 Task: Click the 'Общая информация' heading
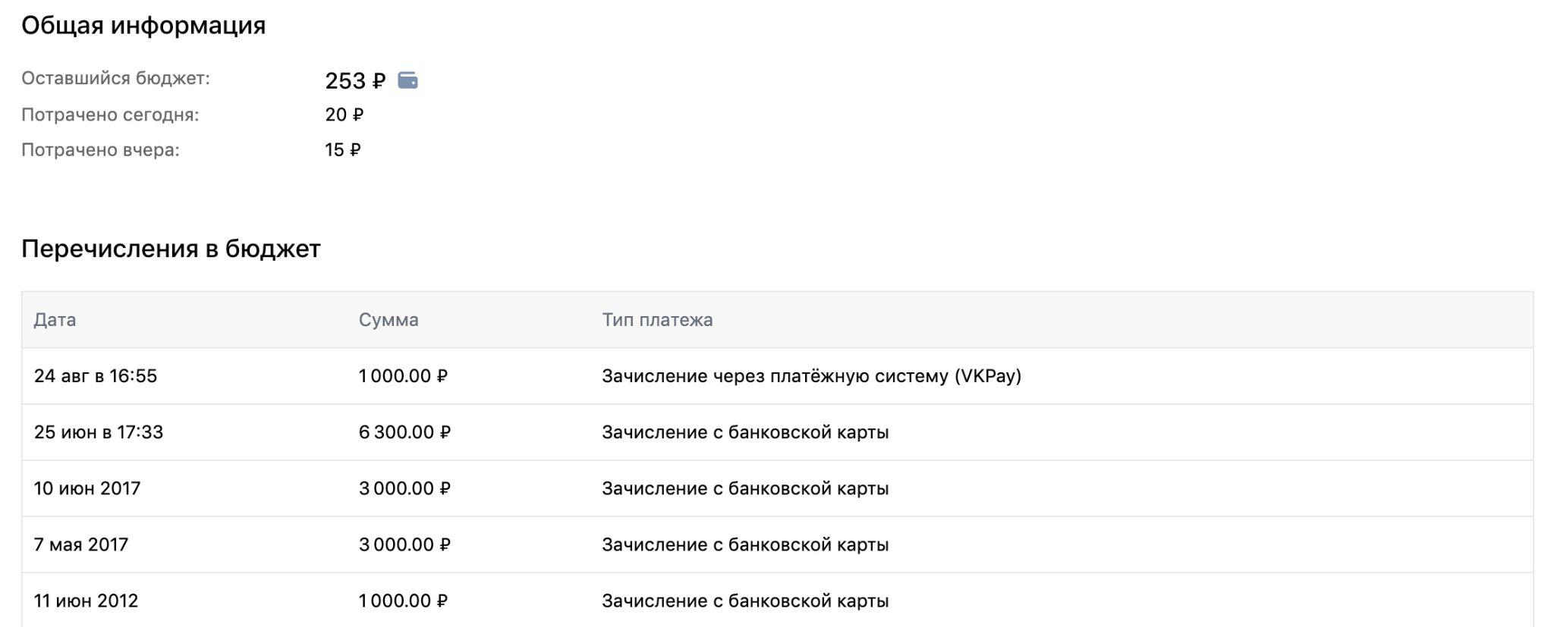tap(143, 26)
